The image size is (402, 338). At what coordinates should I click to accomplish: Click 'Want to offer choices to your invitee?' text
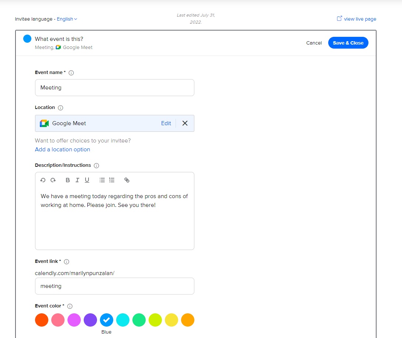(83, 141)
